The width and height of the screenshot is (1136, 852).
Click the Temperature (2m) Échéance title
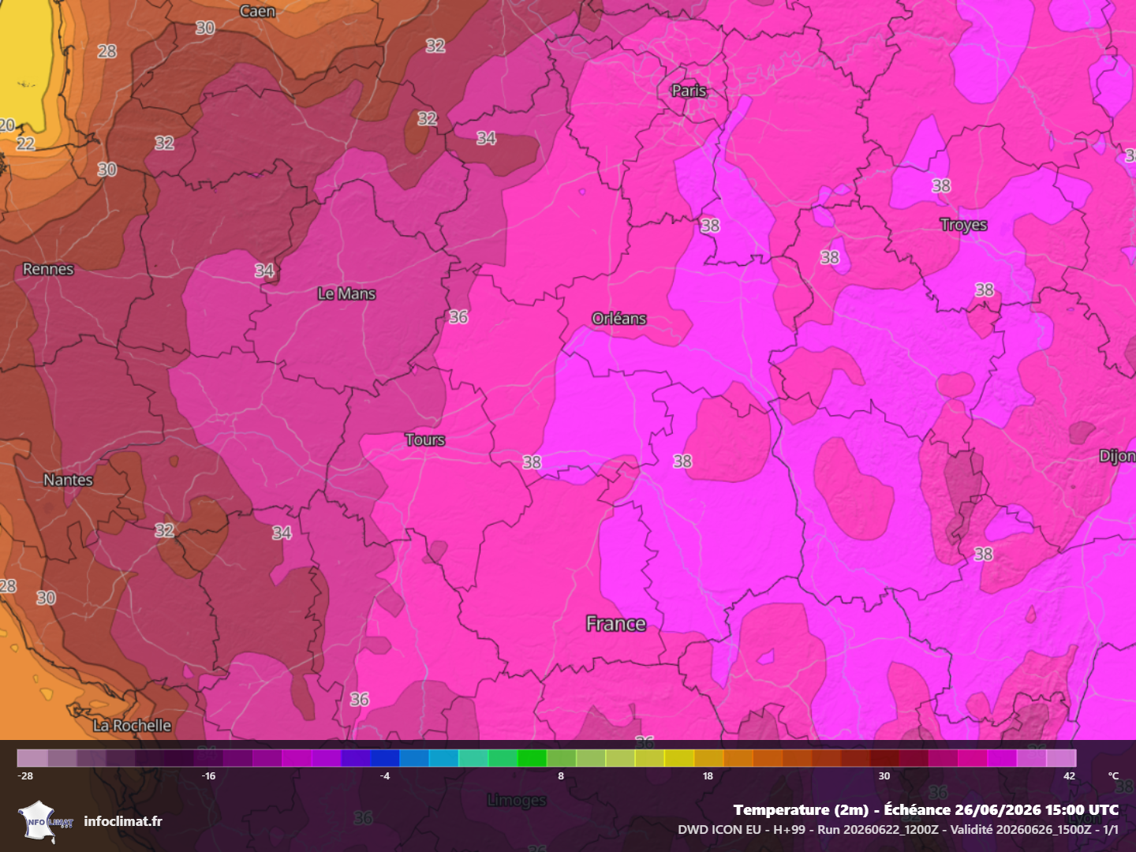pyautogui.click(x=926, y=809)
